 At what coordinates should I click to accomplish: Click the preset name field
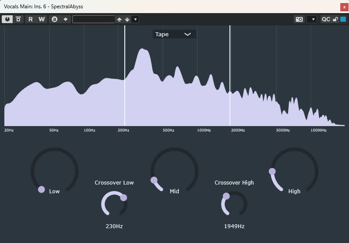point(93,19)
